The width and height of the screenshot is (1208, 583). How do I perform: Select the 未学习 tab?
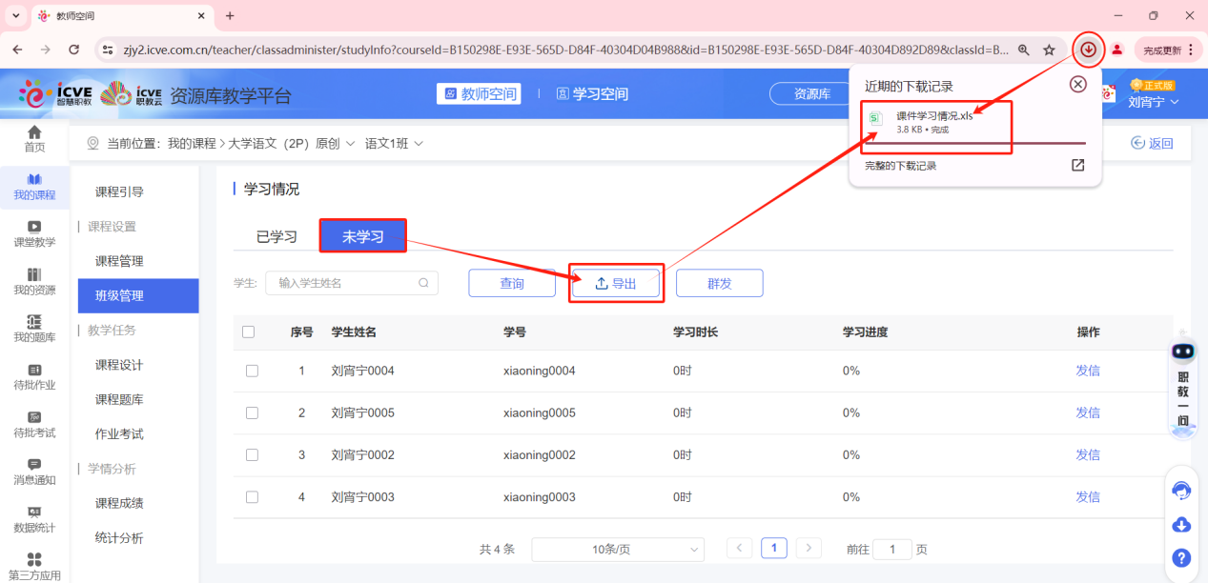click(362, 235)
